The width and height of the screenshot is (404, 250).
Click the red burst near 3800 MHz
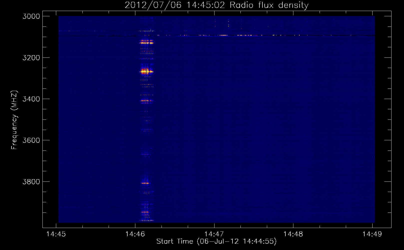pyautogui.click(x=145, y=183)
